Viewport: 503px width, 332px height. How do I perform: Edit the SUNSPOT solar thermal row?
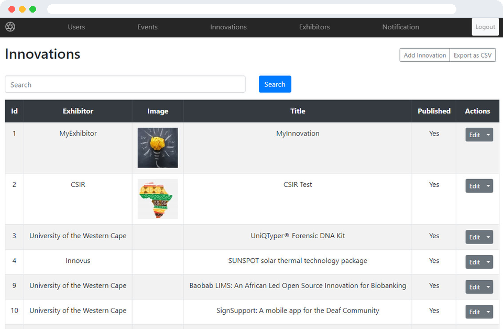click(475, 262)
